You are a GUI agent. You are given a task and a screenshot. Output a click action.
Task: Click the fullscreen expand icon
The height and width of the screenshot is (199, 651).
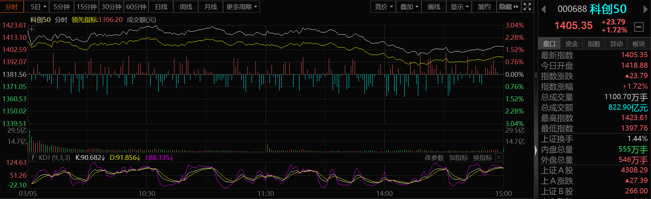pos(527,7)
